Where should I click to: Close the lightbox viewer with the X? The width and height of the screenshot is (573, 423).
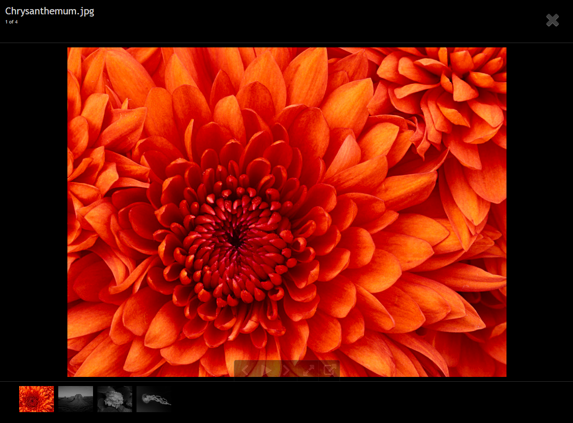pos(552,20)
